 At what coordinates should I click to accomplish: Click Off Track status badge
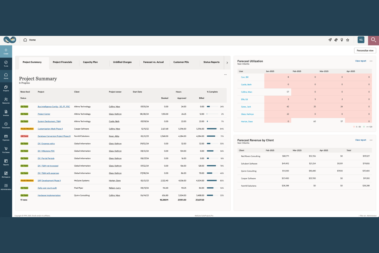(x=25, y=136)
